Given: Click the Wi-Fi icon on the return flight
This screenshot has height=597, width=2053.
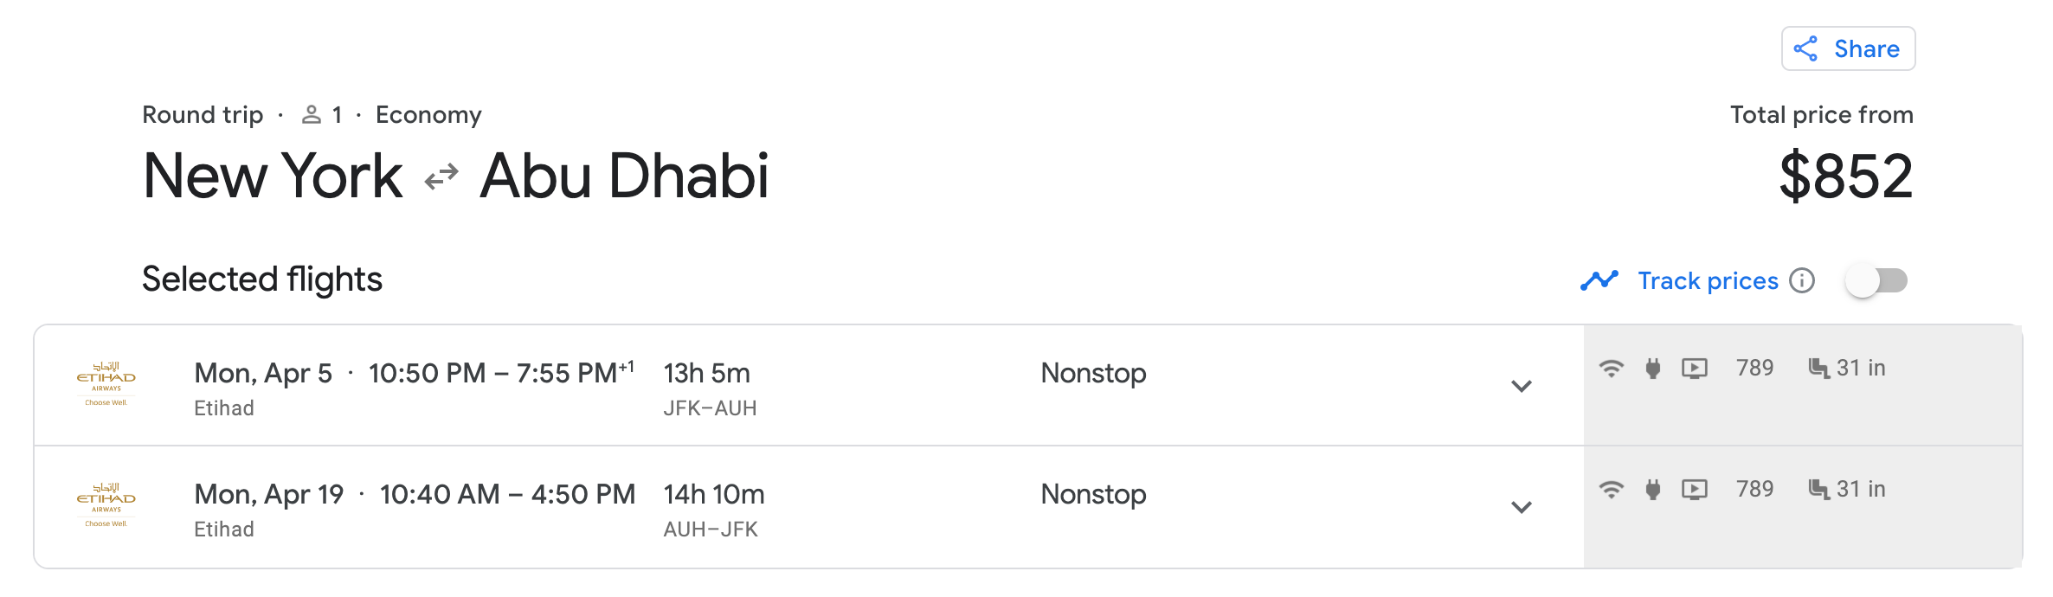Looking at the screenshot, I should coord(1611,490).
